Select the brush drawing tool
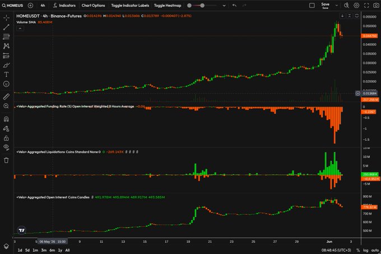The width and height of the screenshot is (381, 254). (x=6, y=65)
